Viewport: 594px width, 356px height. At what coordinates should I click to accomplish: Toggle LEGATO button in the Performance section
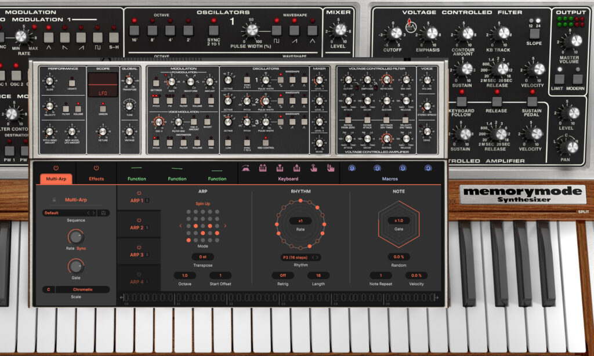tap(72, 83)
